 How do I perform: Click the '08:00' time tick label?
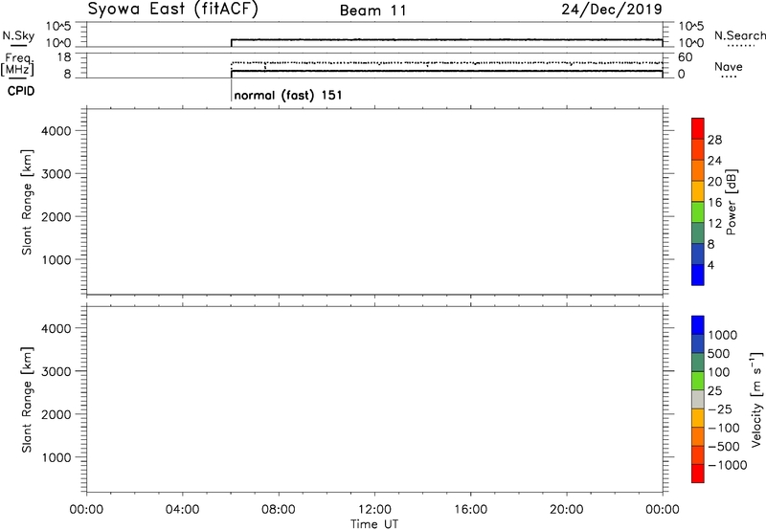(x=279, y=510)
